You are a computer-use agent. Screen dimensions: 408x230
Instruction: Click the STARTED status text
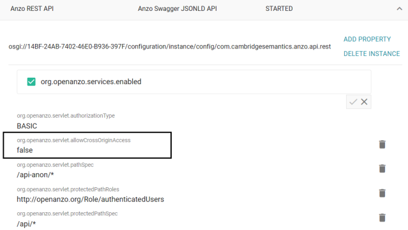[x=279, y=9]
